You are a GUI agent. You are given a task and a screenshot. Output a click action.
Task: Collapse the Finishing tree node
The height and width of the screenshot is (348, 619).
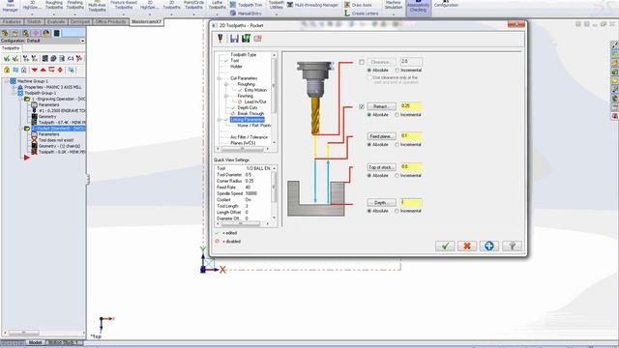tap(225, 96)
